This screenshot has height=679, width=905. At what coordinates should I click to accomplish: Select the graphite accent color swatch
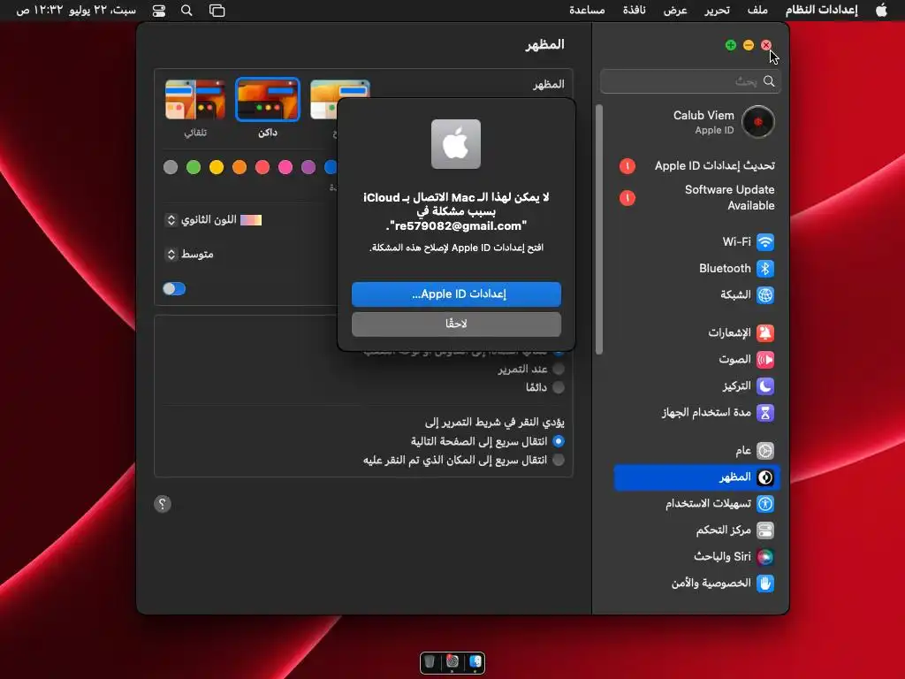pos(171,167)
